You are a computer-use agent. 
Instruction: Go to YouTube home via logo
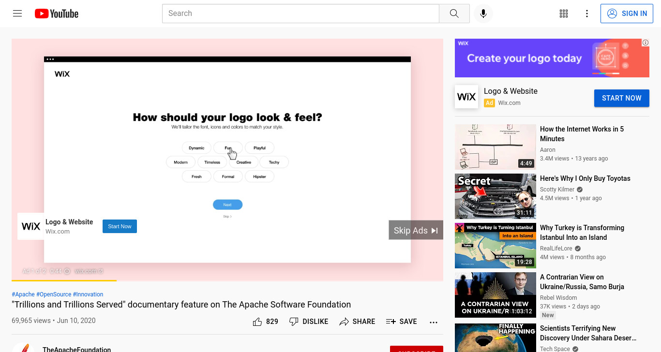tap(57, 14)
